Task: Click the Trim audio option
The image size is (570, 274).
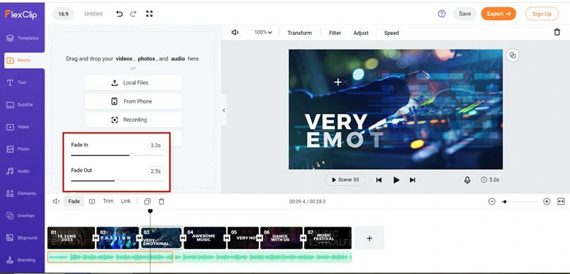Action: (108, 201)
